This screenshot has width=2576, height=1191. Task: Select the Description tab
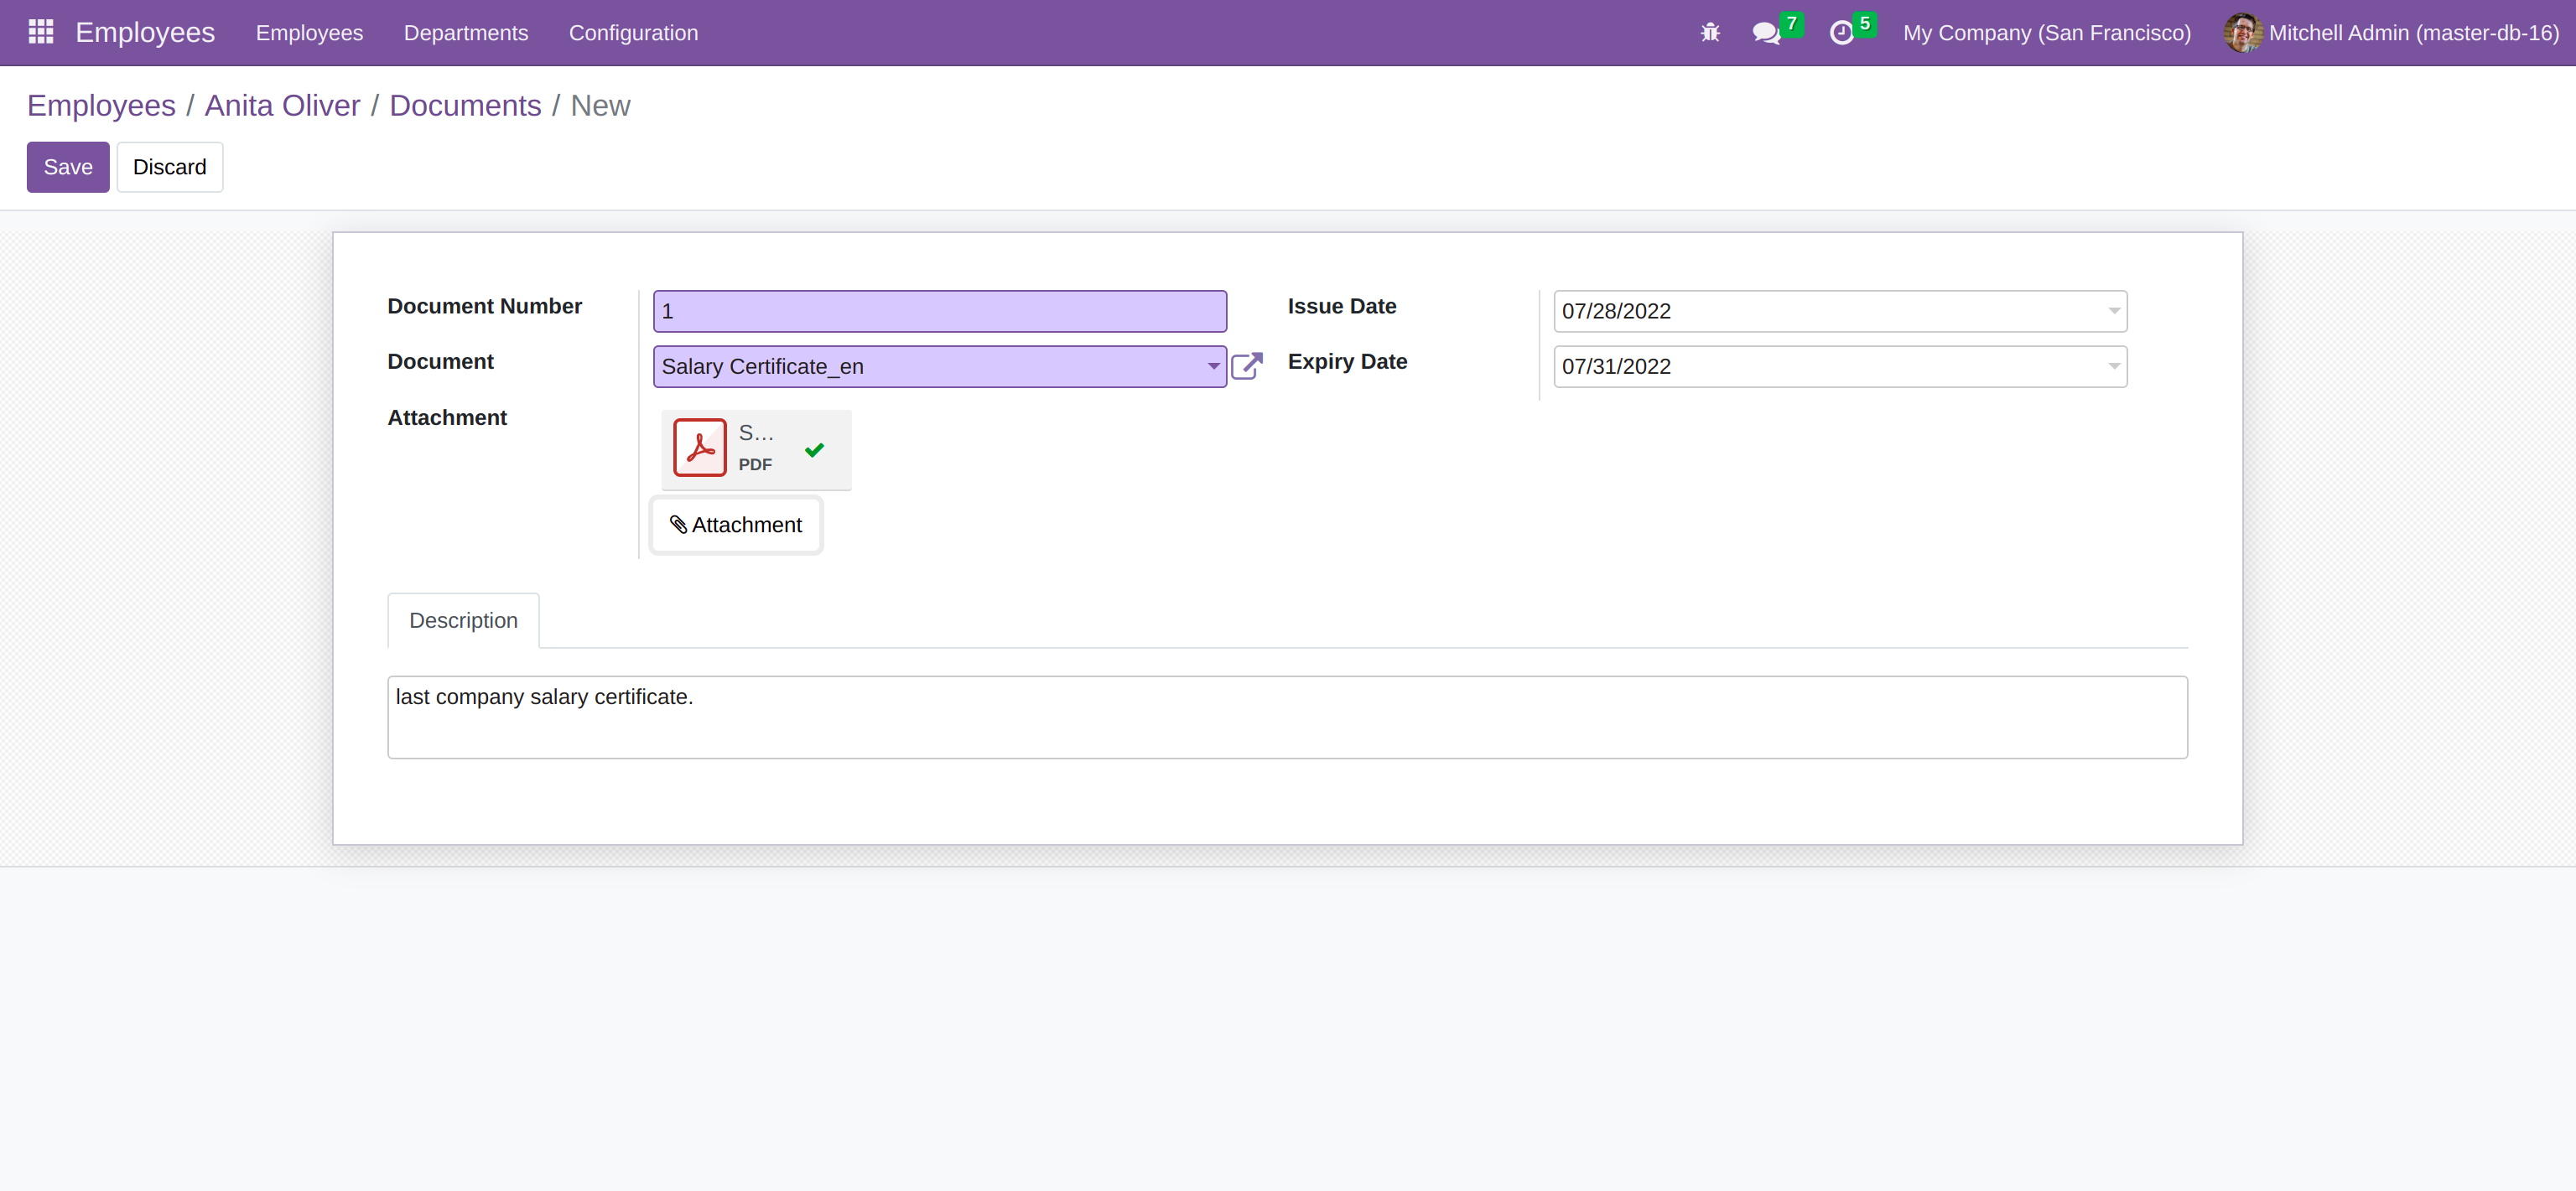tap(463, 620)
